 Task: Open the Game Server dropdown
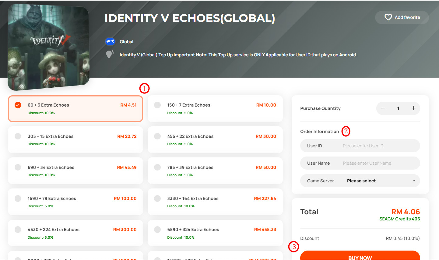coord(360,181)
